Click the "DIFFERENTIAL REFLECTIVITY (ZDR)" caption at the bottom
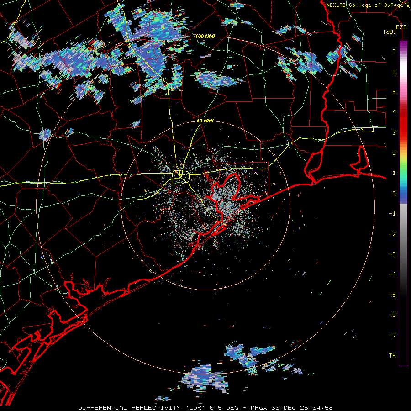 [143, 408]
